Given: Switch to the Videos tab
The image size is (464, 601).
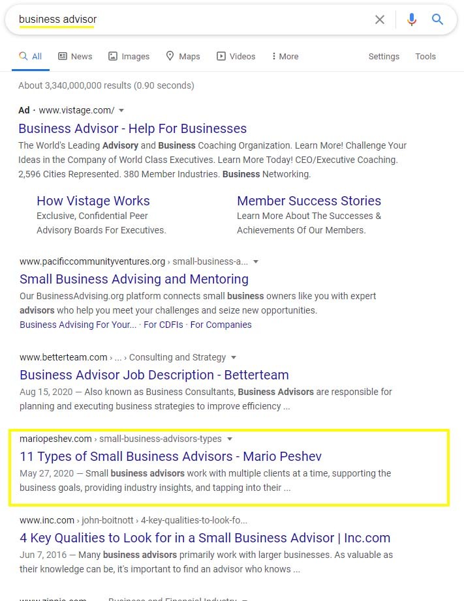Looking at the screenshot, I should (236, 56).
